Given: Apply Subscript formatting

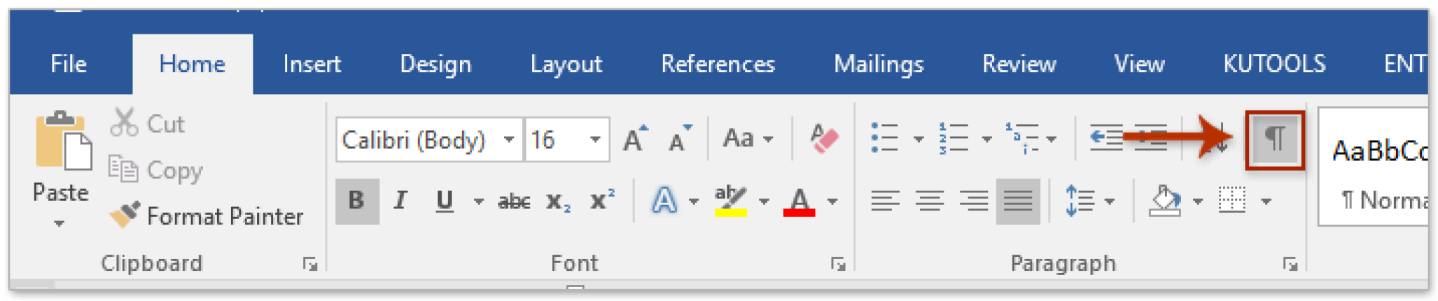Looking at the screenshot, I should click(558, 201).
